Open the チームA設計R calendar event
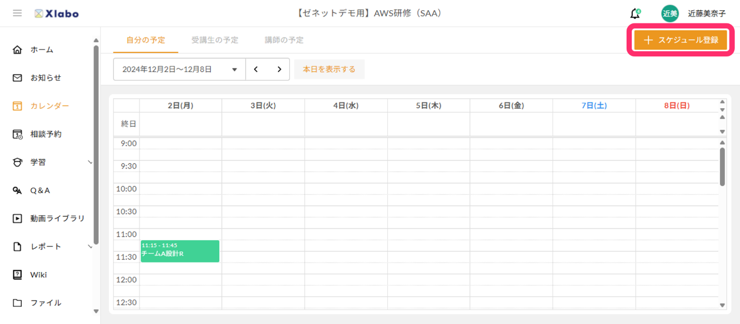This screenshot has height=324, width=740. [180, 251]
